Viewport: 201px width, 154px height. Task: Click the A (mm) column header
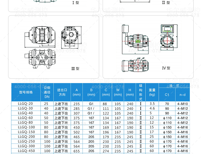click(x=77, y=92)
